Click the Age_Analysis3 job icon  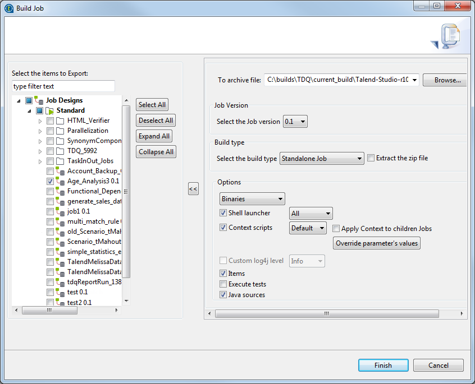(x=60, y=181)
